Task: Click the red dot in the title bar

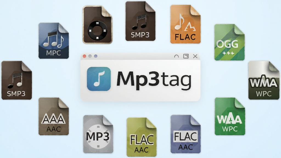Action: tap(85, 56)
